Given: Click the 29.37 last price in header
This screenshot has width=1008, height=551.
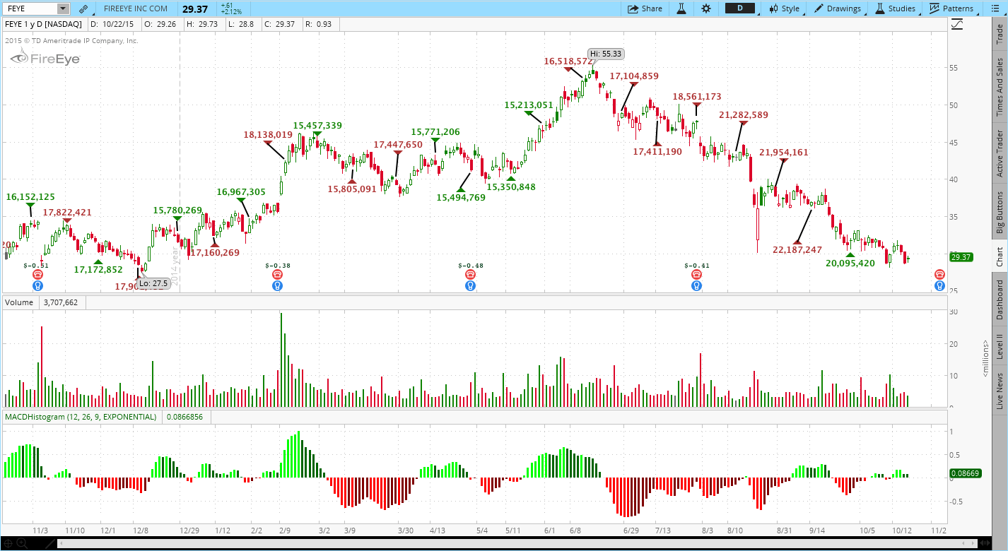Looking at the screenshot, I should 196,8.
